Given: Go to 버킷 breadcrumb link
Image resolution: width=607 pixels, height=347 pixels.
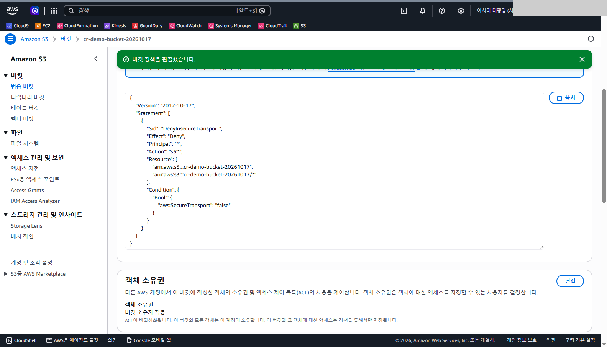Looking at the screenshot, I should click(66, 39).
